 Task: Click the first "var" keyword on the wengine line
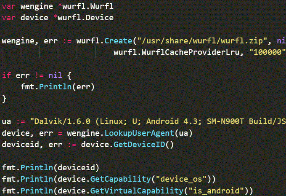tap(9, 6)
